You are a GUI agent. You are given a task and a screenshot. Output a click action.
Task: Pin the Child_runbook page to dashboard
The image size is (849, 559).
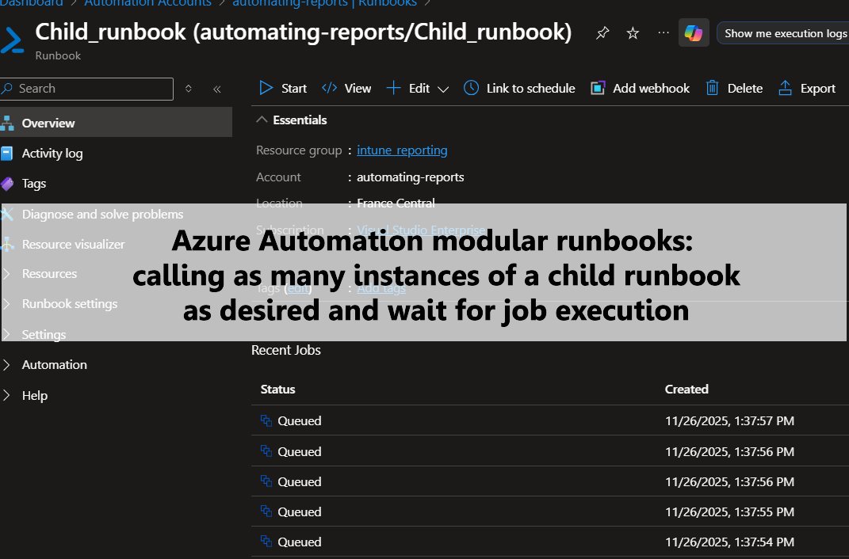click(602, 33)
